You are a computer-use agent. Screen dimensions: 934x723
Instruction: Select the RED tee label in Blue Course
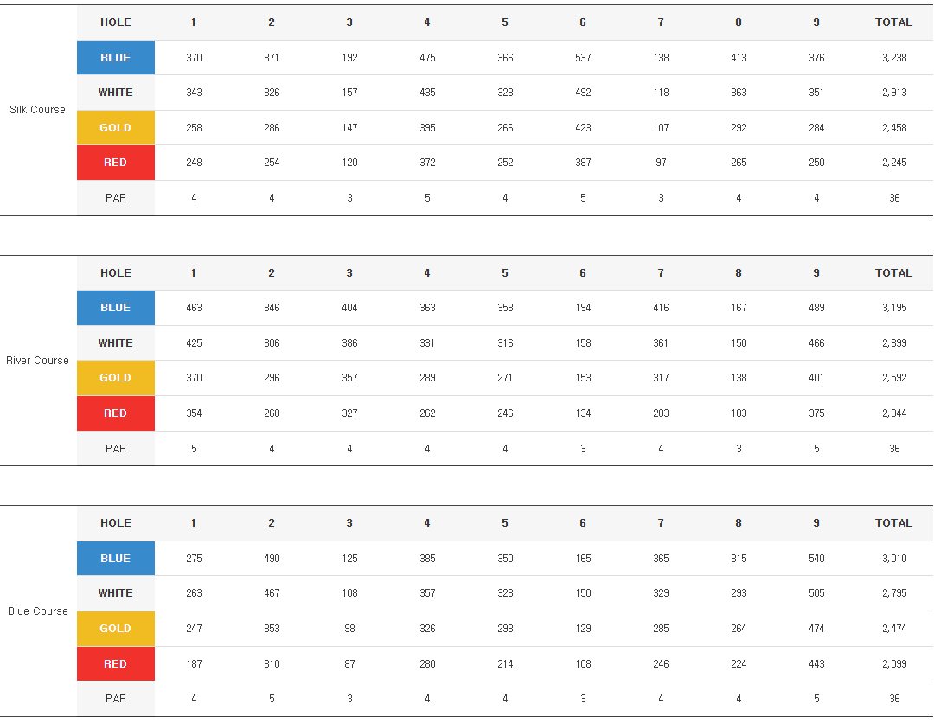click(115, 664)
